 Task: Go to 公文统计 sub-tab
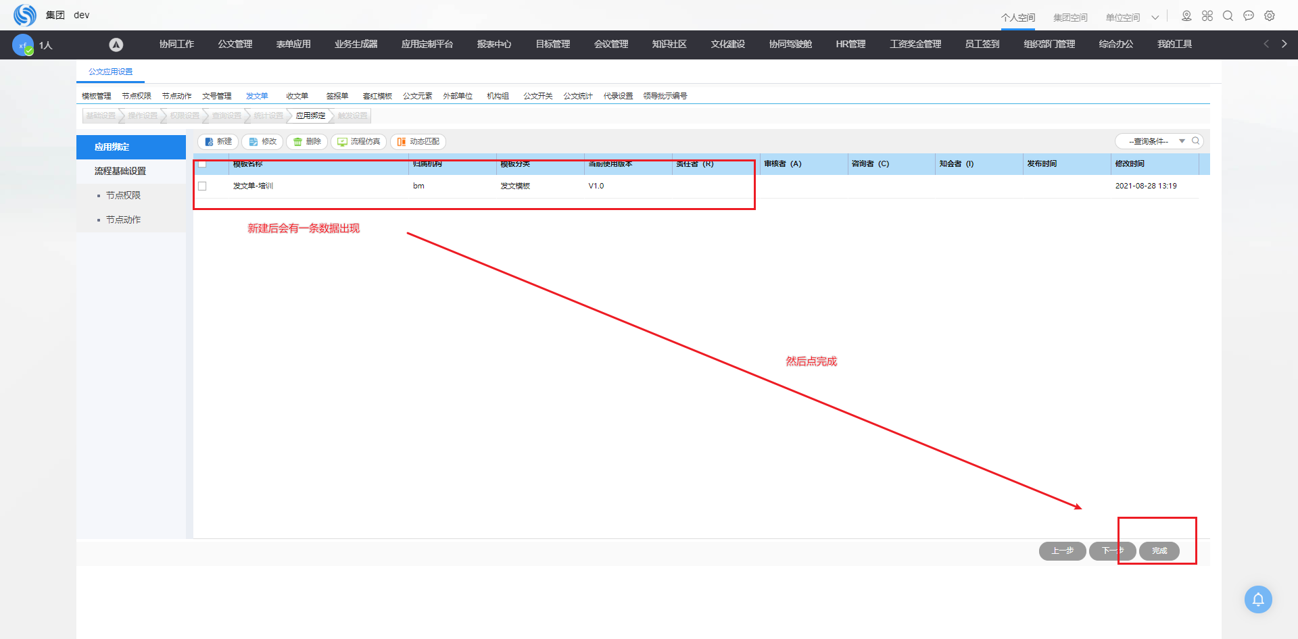[578, 96]
